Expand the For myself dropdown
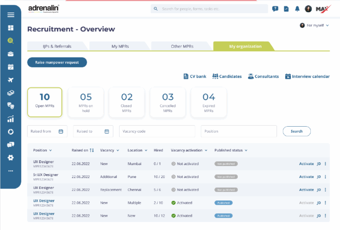This screenshot has width=340, height=230. pos(315,26)
